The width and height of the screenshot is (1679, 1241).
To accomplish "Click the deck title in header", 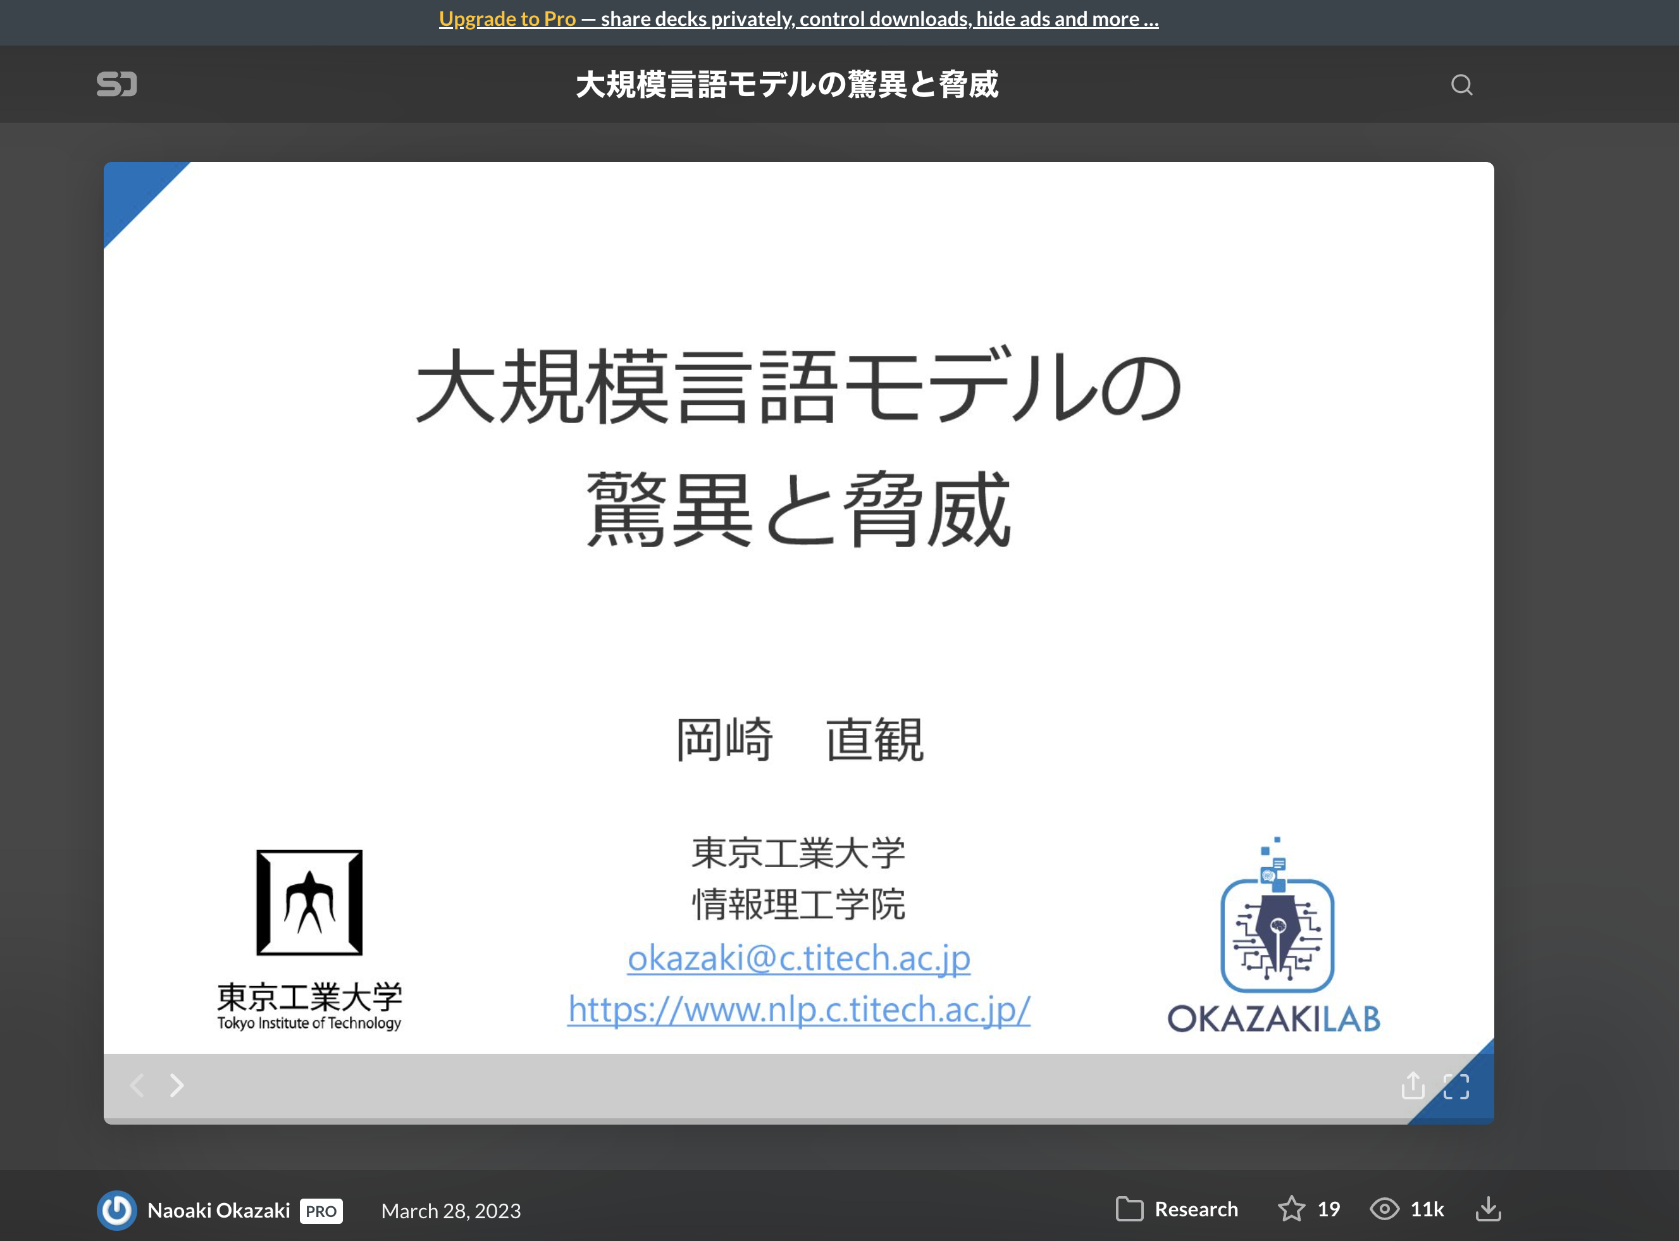I will pos(786,84).
